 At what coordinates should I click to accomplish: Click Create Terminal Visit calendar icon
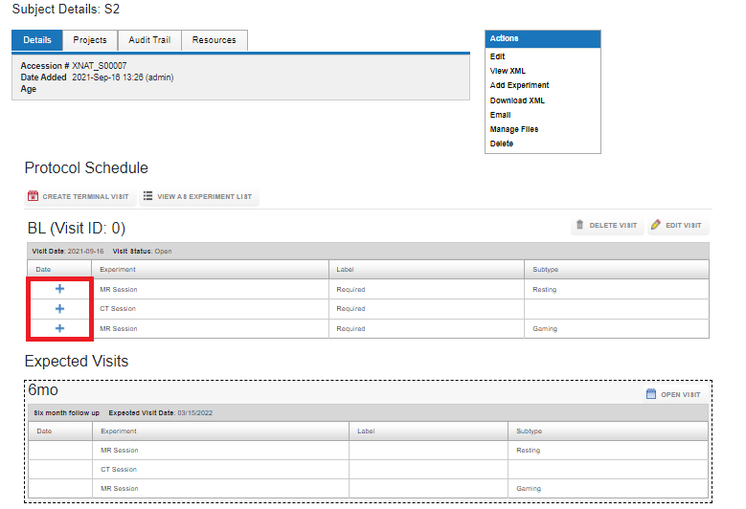click(33, 196)
